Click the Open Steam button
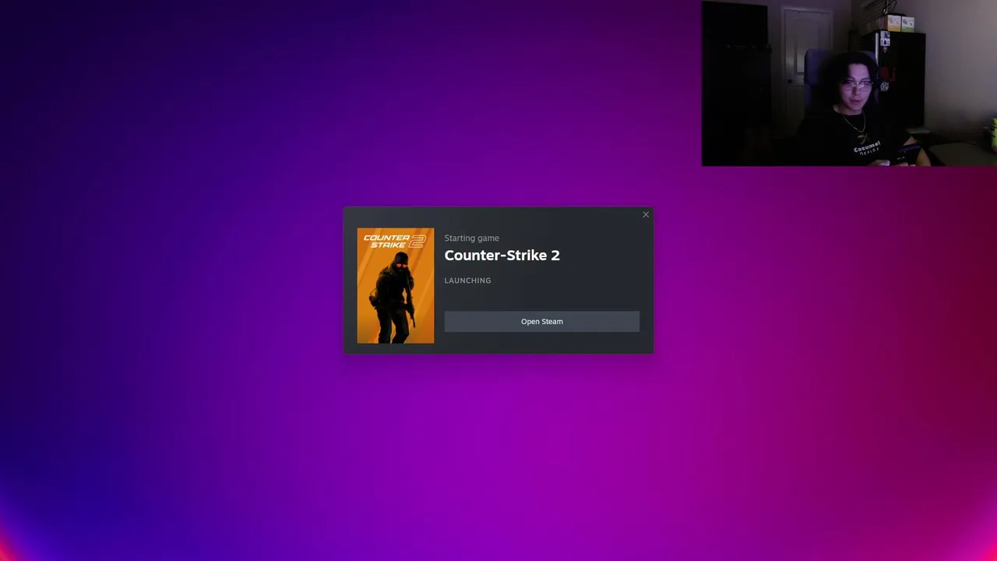Image resolution: width=997 pixels, height=561 pixels. point(541,321)
